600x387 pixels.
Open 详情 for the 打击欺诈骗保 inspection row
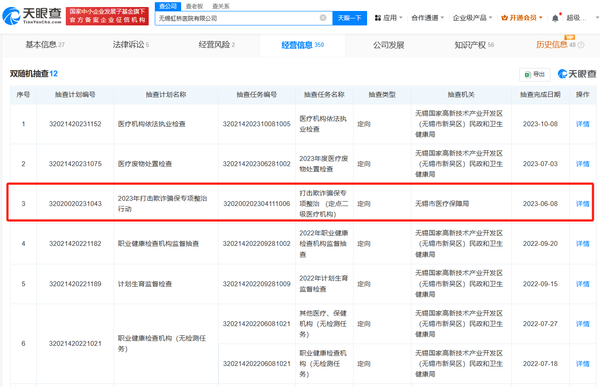582,203
